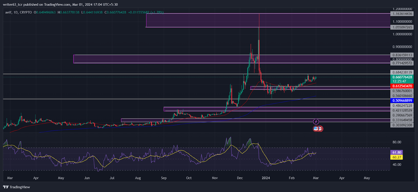Click the candle countdown timer 12:25:47
Image resolution: width=418 pixels, height=192 pixels.
pos(399,81)
